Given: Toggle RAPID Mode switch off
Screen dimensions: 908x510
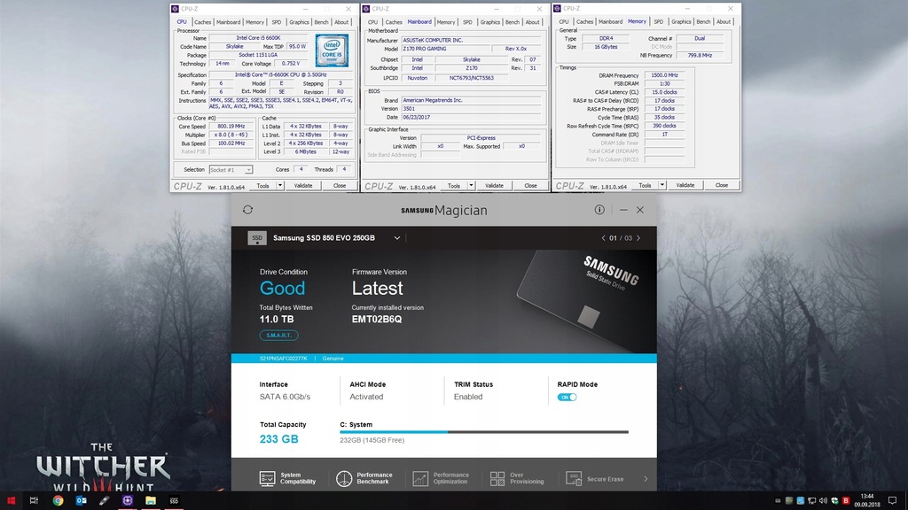Looking at the screenshot, I should [x=567, y=398].
